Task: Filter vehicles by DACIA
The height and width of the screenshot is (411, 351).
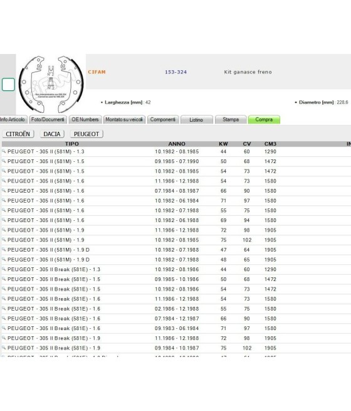Action: [x=52, y=134]
